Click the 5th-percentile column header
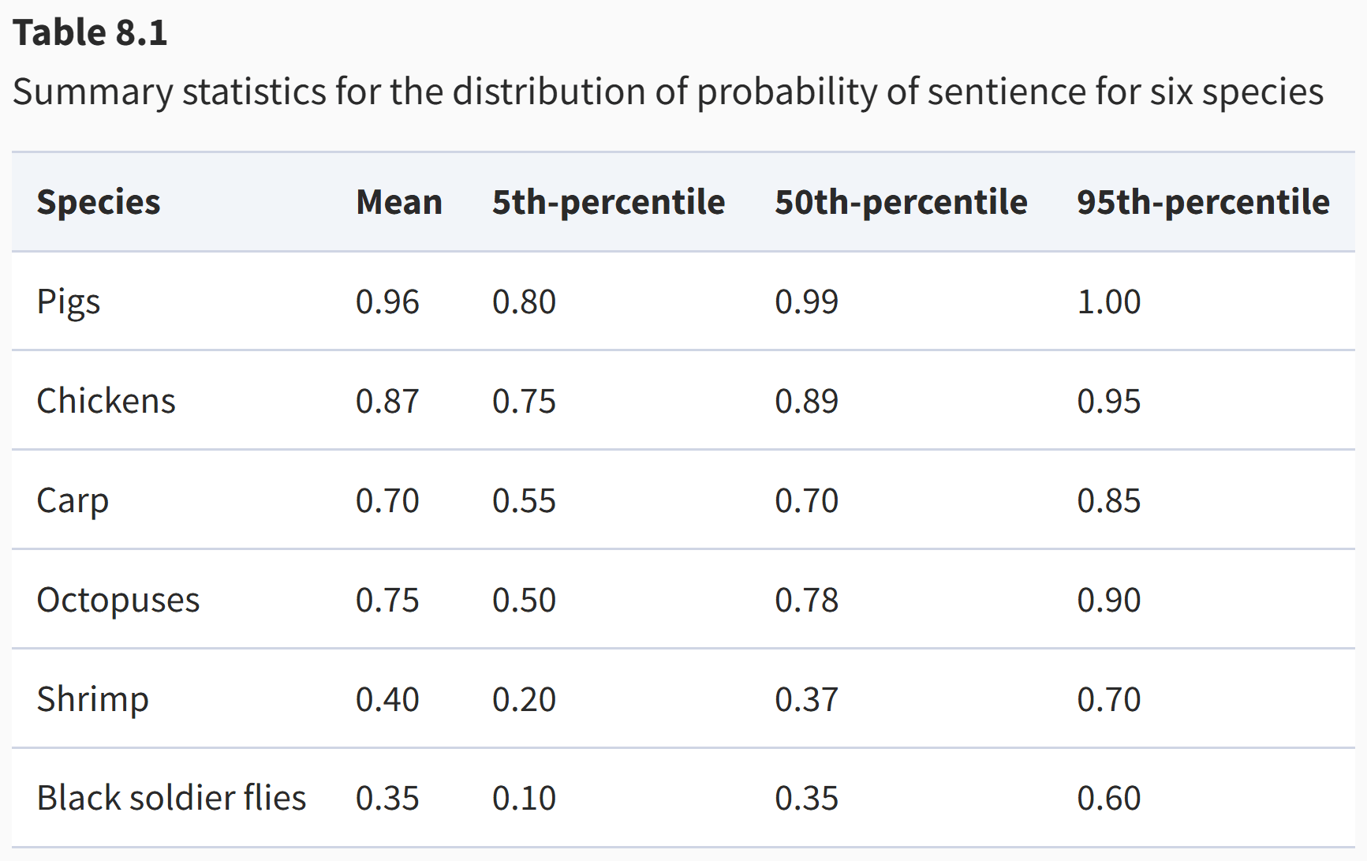This screenshot has height=861, width=1367. (x=608, y=202)
